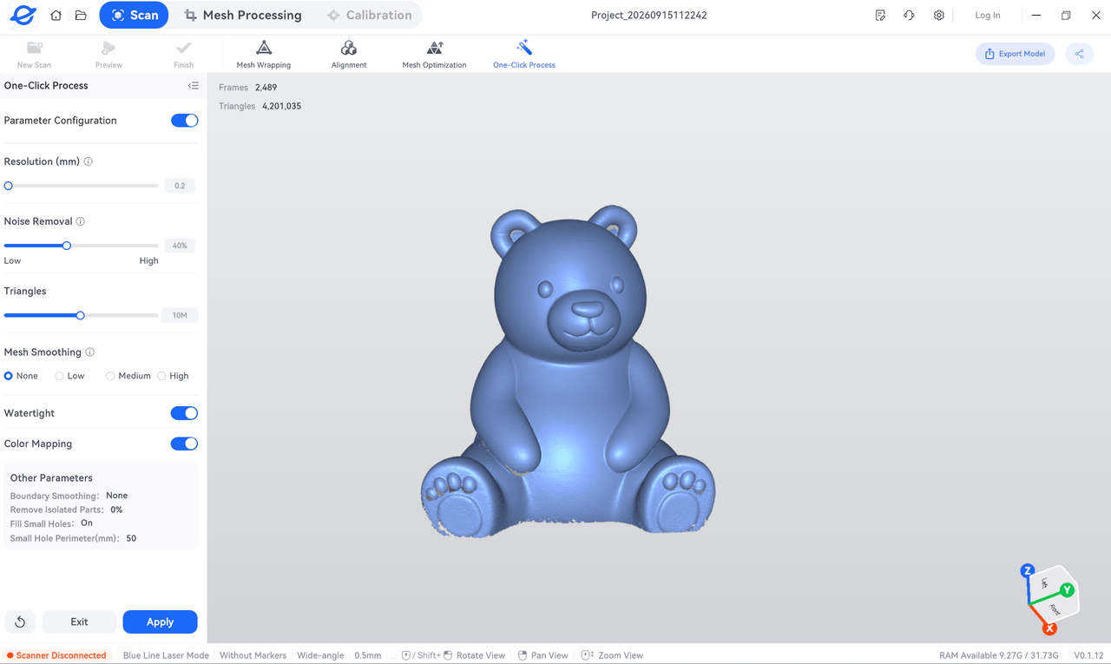The height and width of the screenshot is (664, 1111).
Task: Click the Noise Removal info icon
Action: [x=81, y=221]
